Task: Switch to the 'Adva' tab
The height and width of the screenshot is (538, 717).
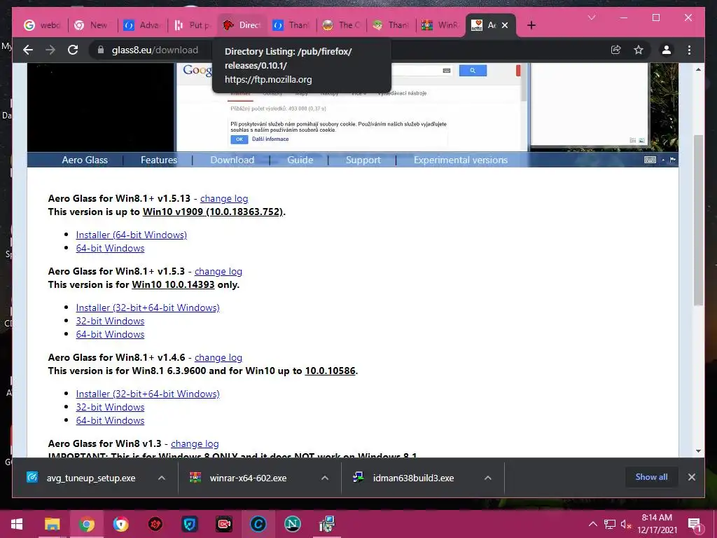Action: [142, 25]
